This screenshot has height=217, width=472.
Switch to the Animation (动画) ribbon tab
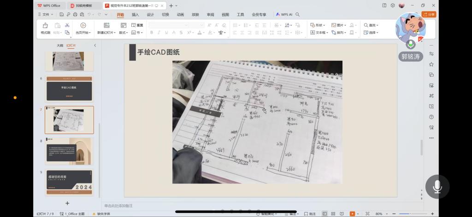click(x=180, y=15)
